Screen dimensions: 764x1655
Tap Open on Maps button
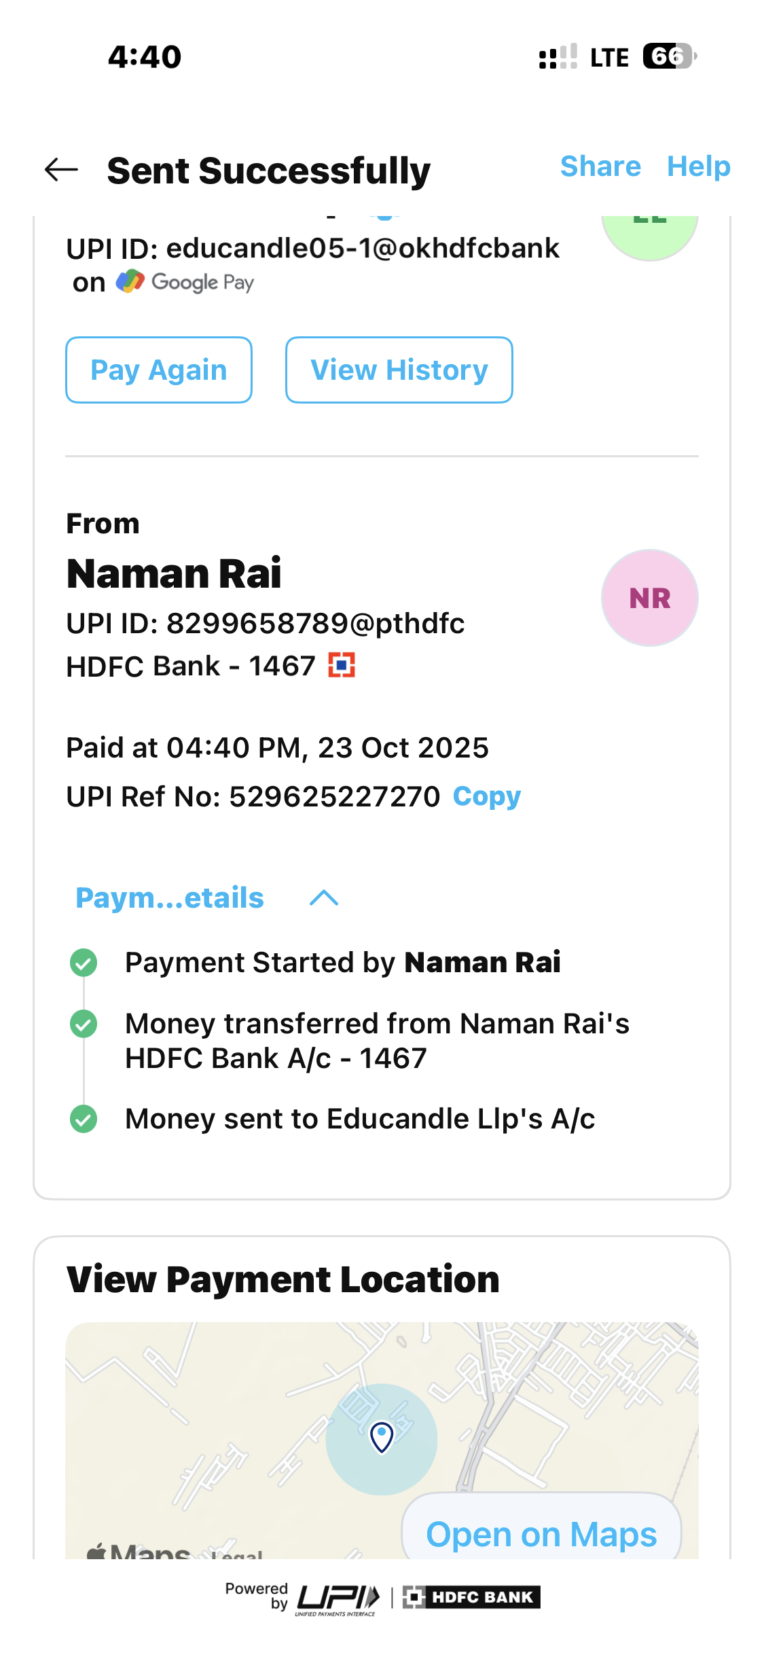[x=541, y=1534]
